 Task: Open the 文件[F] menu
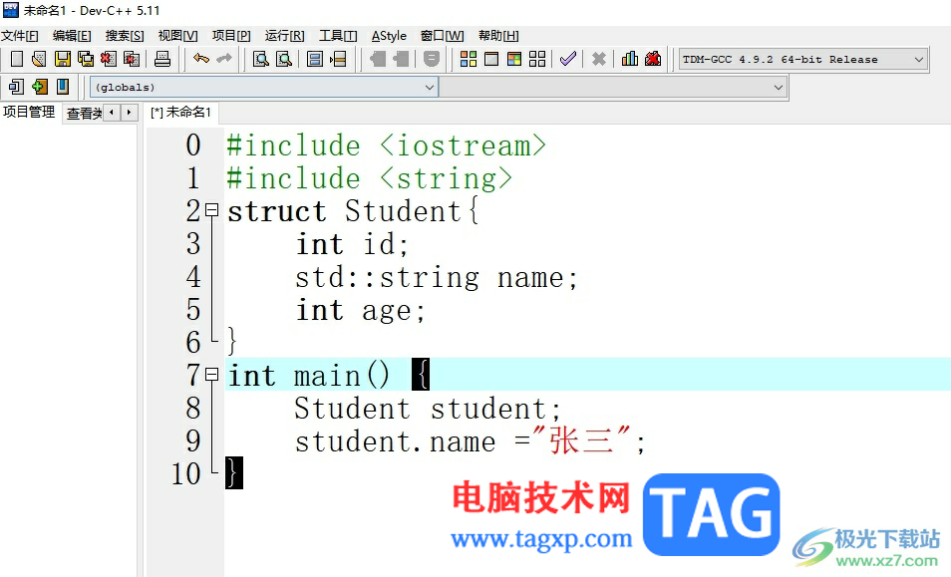[19, 36]
